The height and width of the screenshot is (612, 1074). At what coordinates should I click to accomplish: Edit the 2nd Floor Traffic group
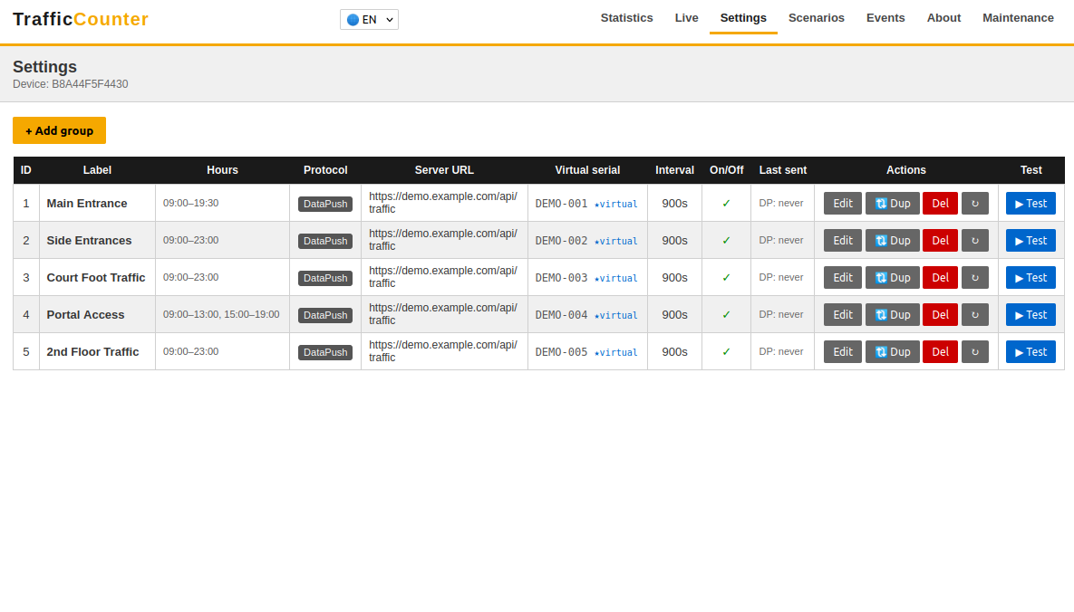pos(843,352)
